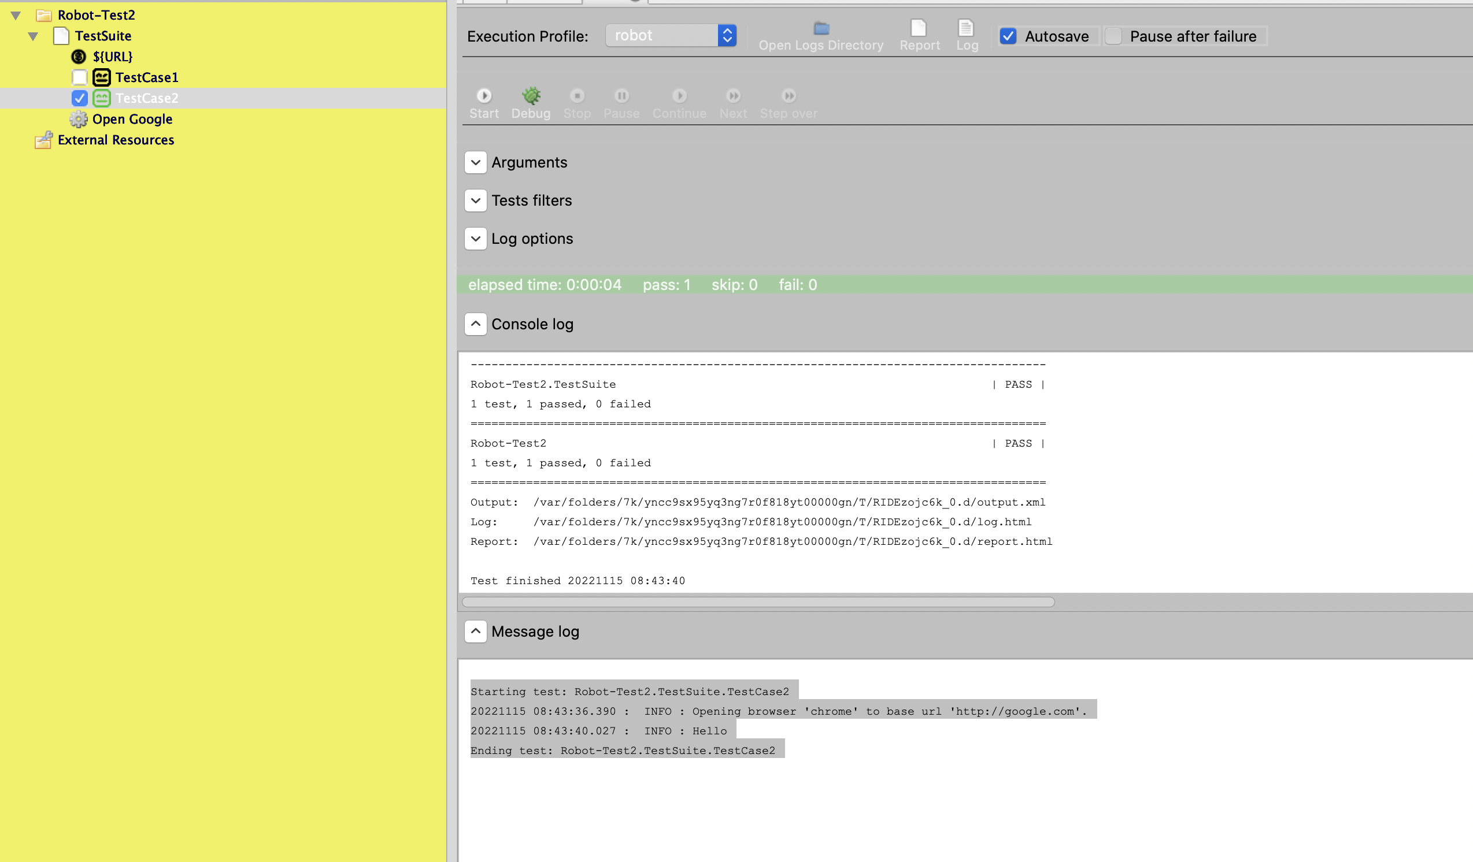Select the TestCase2 tree item
Screen dimensions: 1473x862
(x=147, y=98)
